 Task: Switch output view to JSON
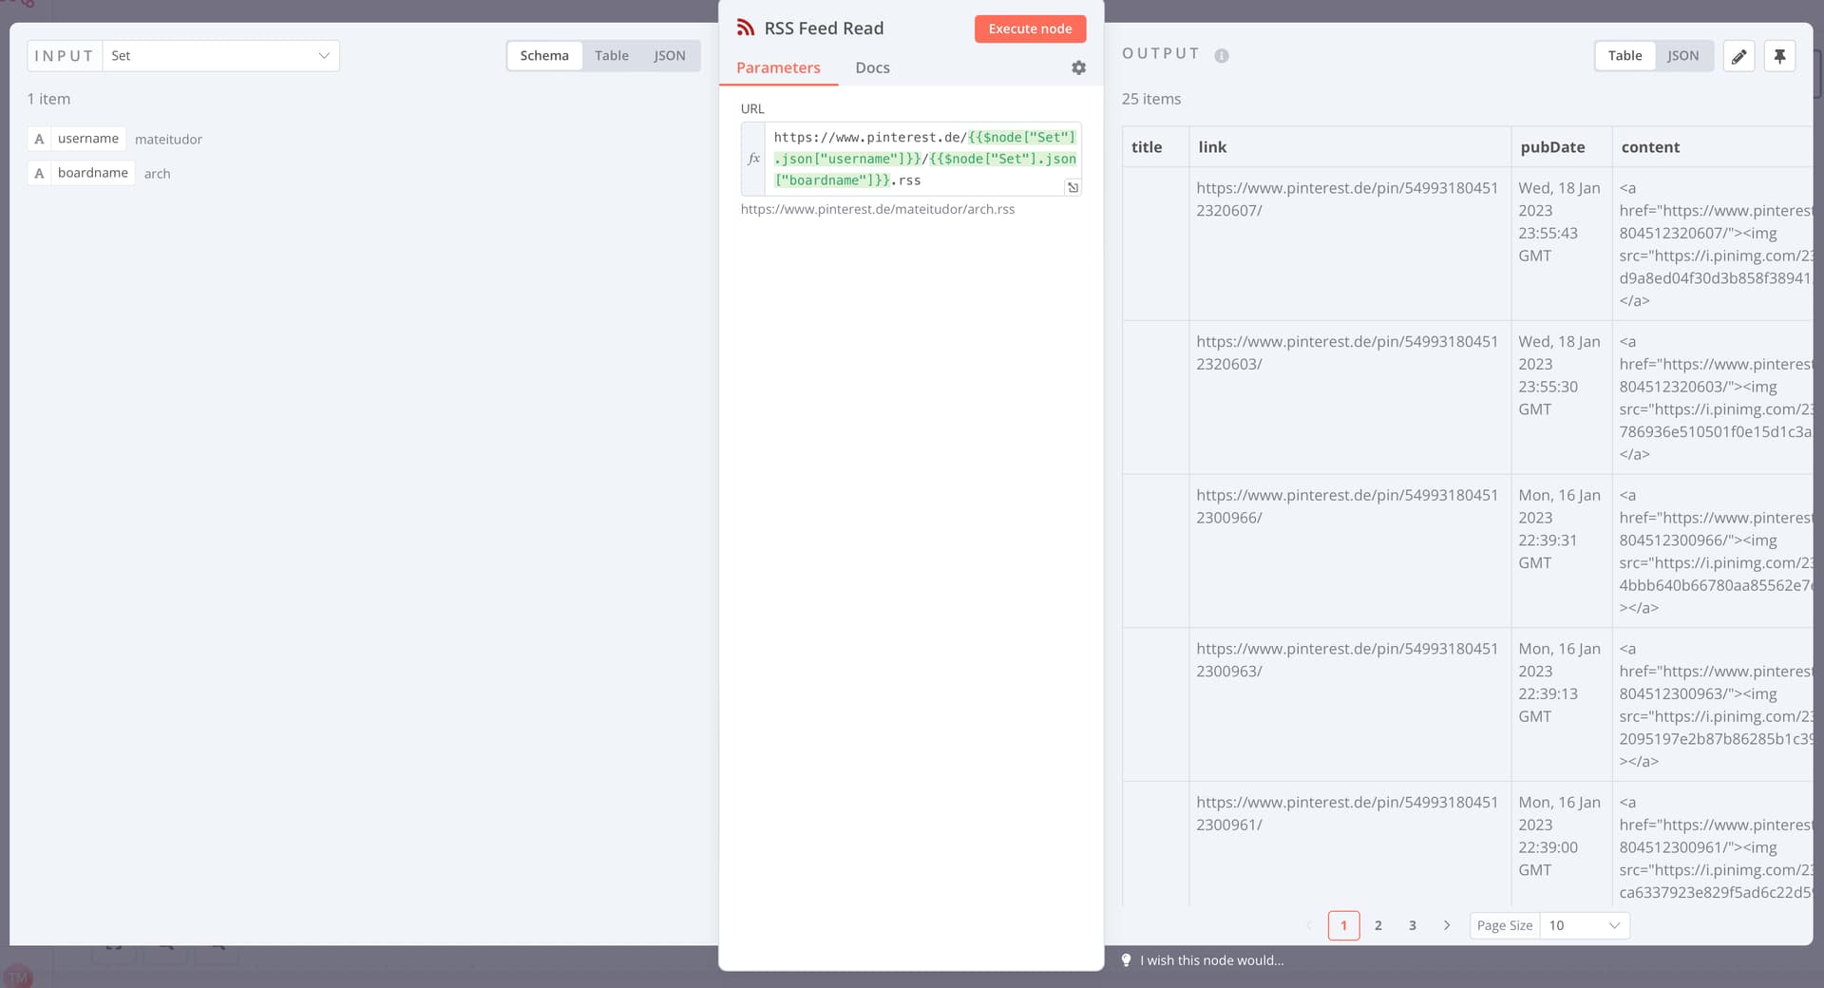tap(1682, 56)
